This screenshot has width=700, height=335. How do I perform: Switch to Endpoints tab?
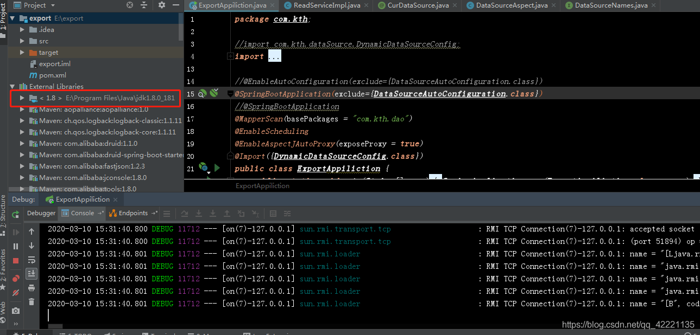[133, 213]
